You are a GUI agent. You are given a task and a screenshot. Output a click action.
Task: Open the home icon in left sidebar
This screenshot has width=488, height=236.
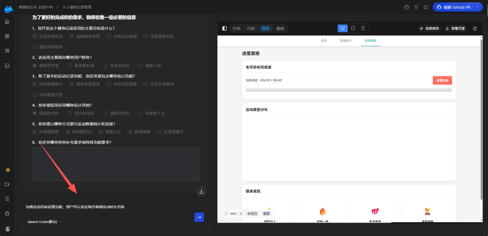(7, 22)
